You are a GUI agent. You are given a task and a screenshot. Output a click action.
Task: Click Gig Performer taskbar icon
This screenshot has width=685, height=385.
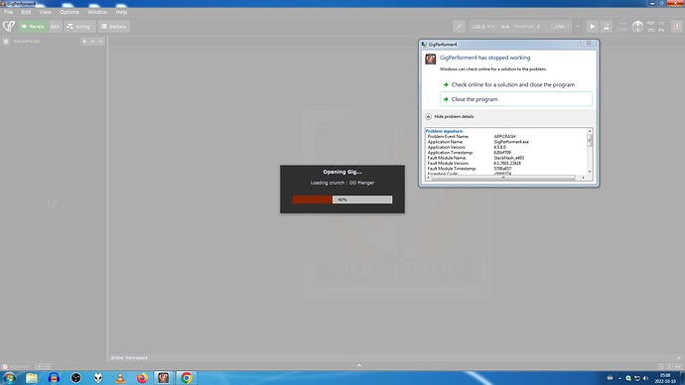pos(164,378)
